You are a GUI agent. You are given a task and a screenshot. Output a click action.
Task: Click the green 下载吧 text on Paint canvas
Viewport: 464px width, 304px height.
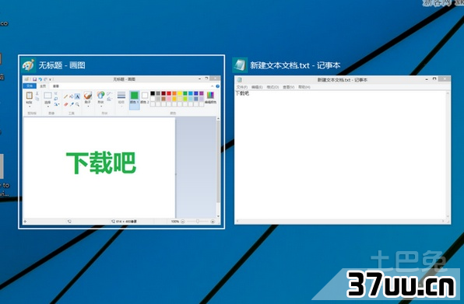(x=101, y=162)
